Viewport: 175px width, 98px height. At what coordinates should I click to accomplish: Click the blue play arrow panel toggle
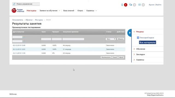click(129, 33)
